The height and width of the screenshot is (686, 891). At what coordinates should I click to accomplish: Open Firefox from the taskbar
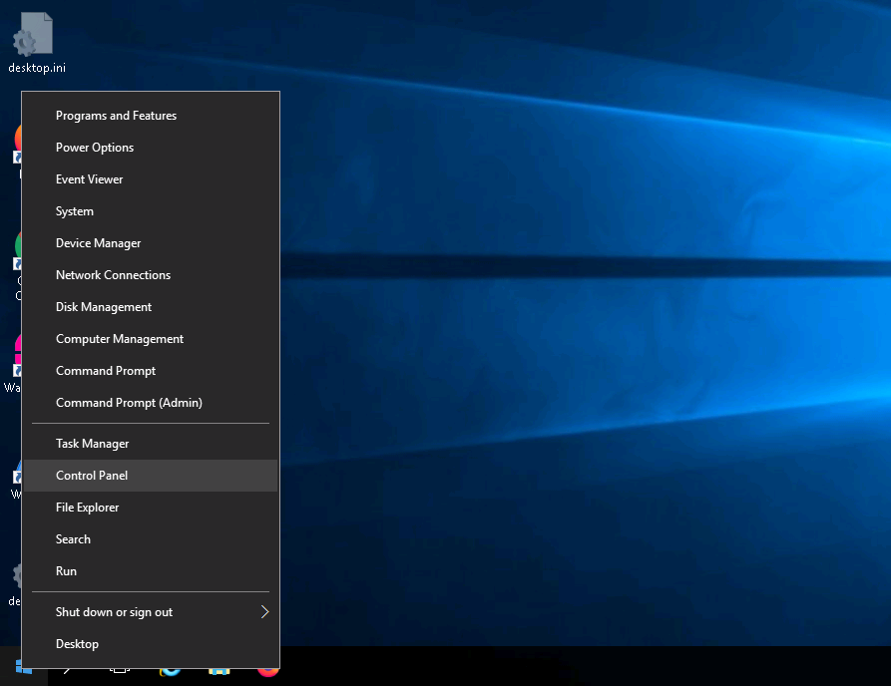(x=268, y=672)
